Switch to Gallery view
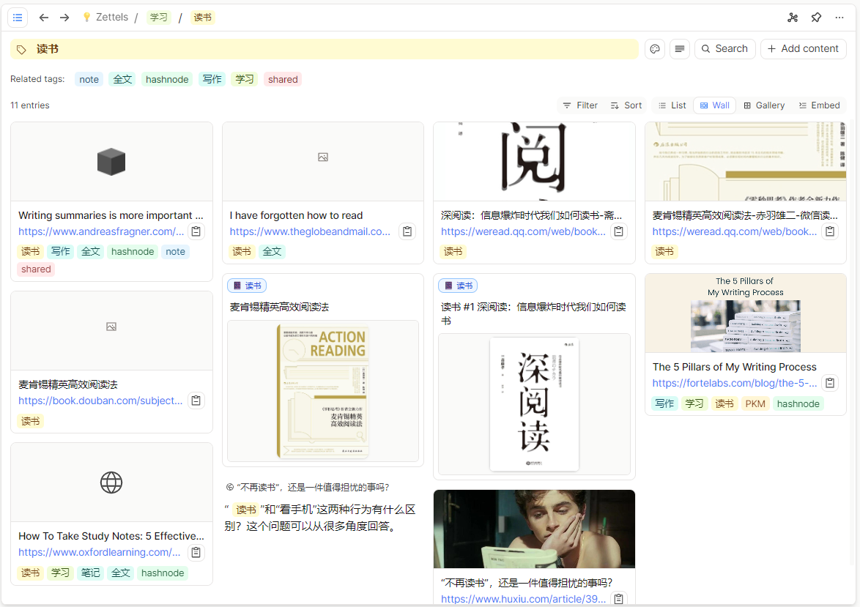Viewport: 860px width, 607px height. click(x=764, y=105)
